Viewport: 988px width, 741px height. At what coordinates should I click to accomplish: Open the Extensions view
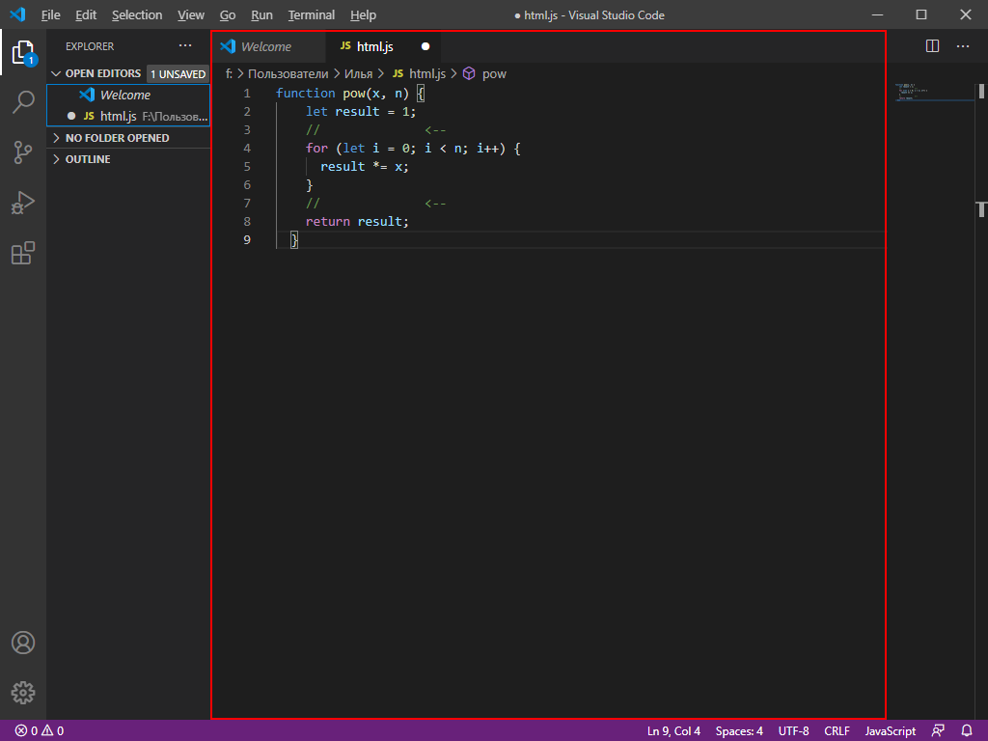coord(23,253)
